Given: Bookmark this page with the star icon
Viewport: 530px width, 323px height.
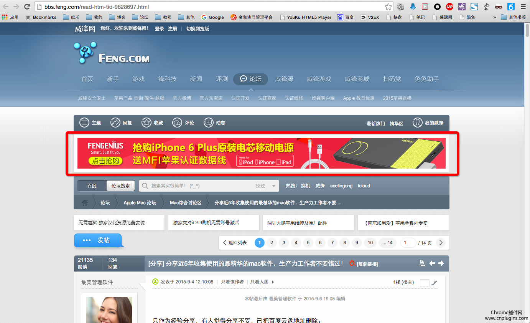Looking at the screenshot, I should pos(388,7).
